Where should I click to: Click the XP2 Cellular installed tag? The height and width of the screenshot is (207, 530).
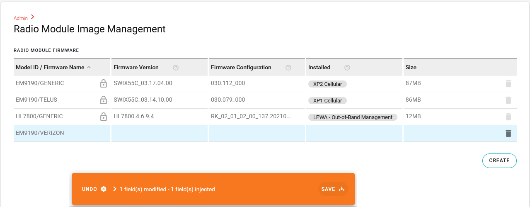tap(327, 84)
